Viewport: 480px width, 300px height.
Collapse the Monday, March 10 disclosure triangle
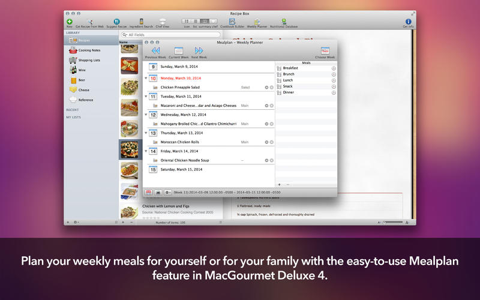pos(146,78)
